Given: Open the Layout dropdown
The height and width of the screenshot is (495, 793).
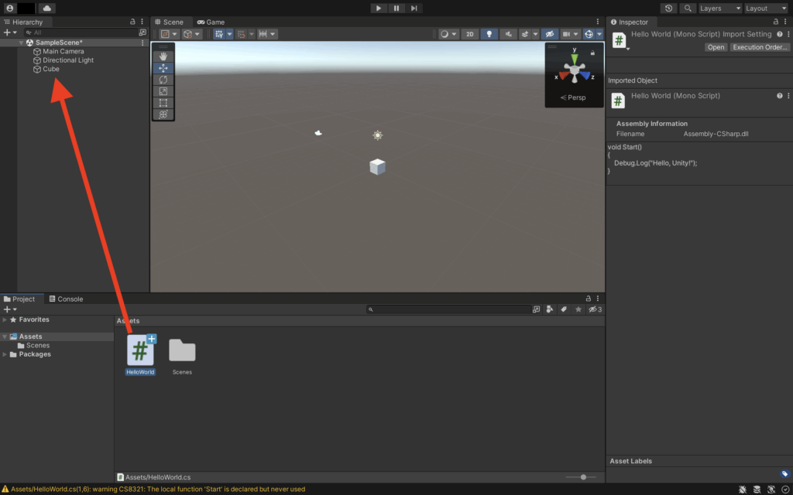Looking at the screenshot, I should coord(766,9).
